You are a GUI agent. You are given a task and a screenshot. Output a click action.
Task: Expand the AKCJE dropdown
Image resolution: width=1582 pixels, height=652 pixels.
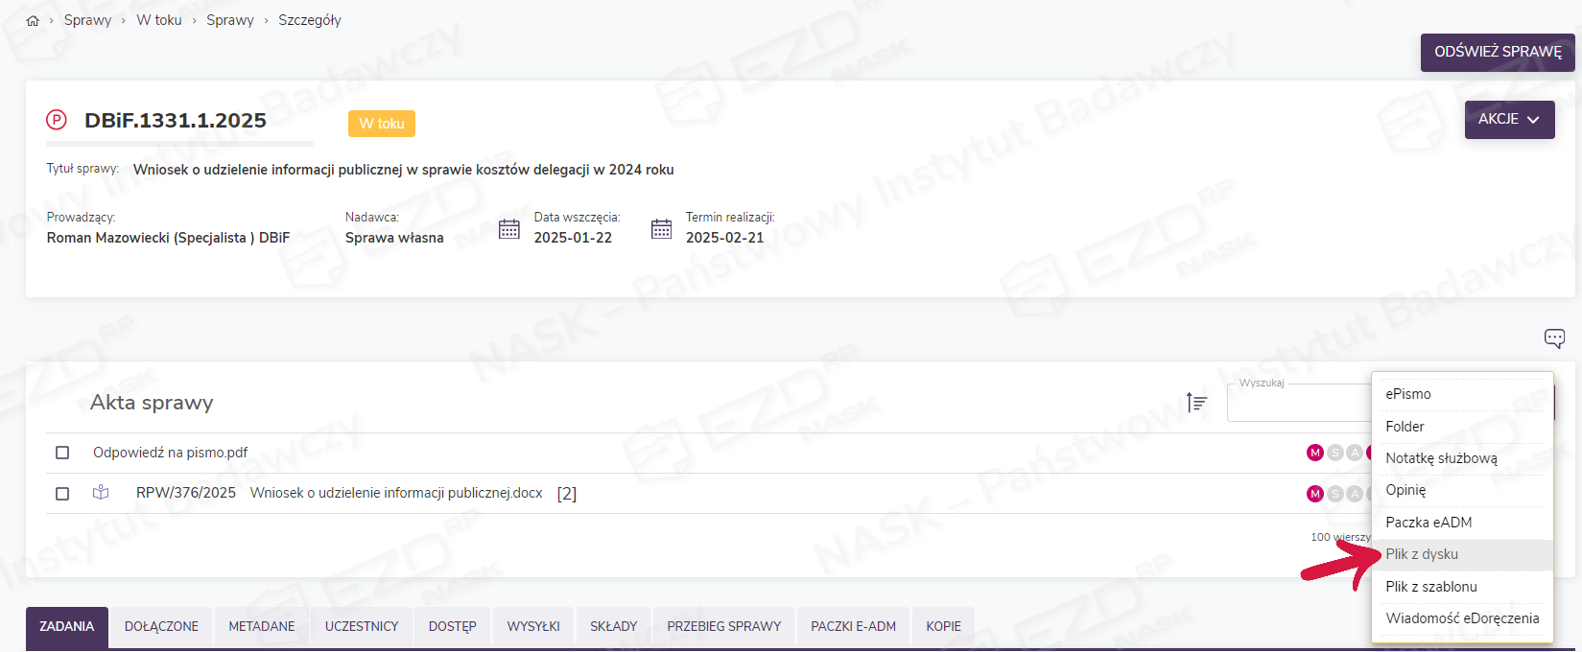point(1509,120)
